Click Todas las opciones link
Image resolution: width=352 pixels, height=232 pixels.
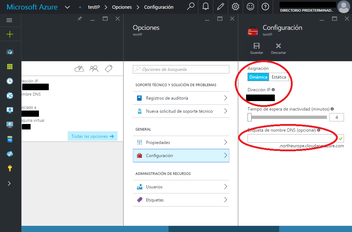tap(92, 136)
